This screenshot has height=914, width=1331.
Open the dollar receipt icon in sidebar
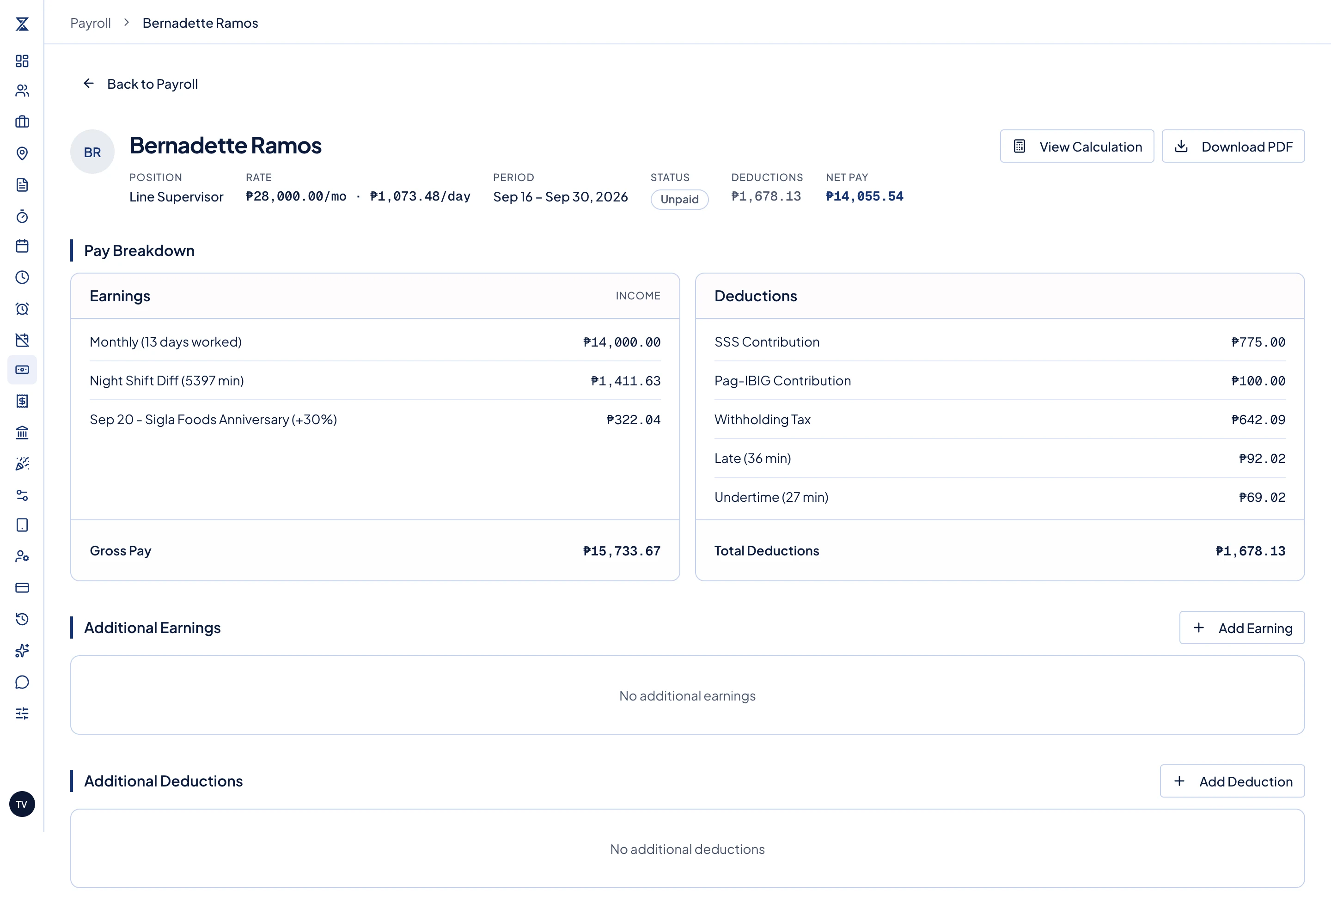click(x=22, y=402)
